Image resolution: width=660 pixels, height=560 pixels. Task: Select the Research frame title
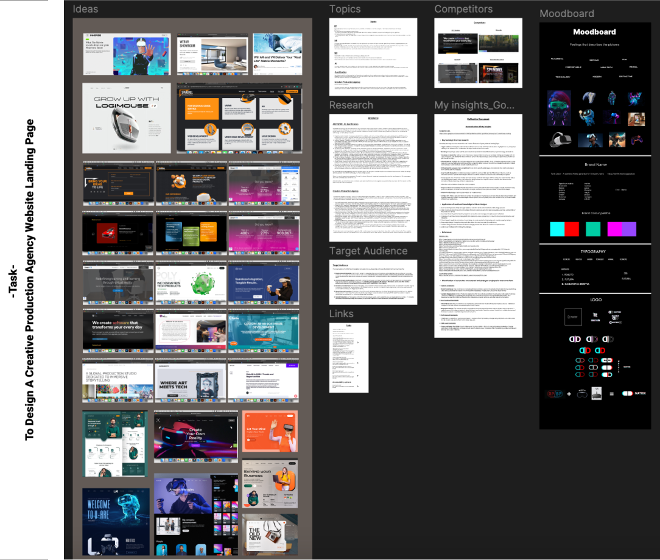coord(351,105)
